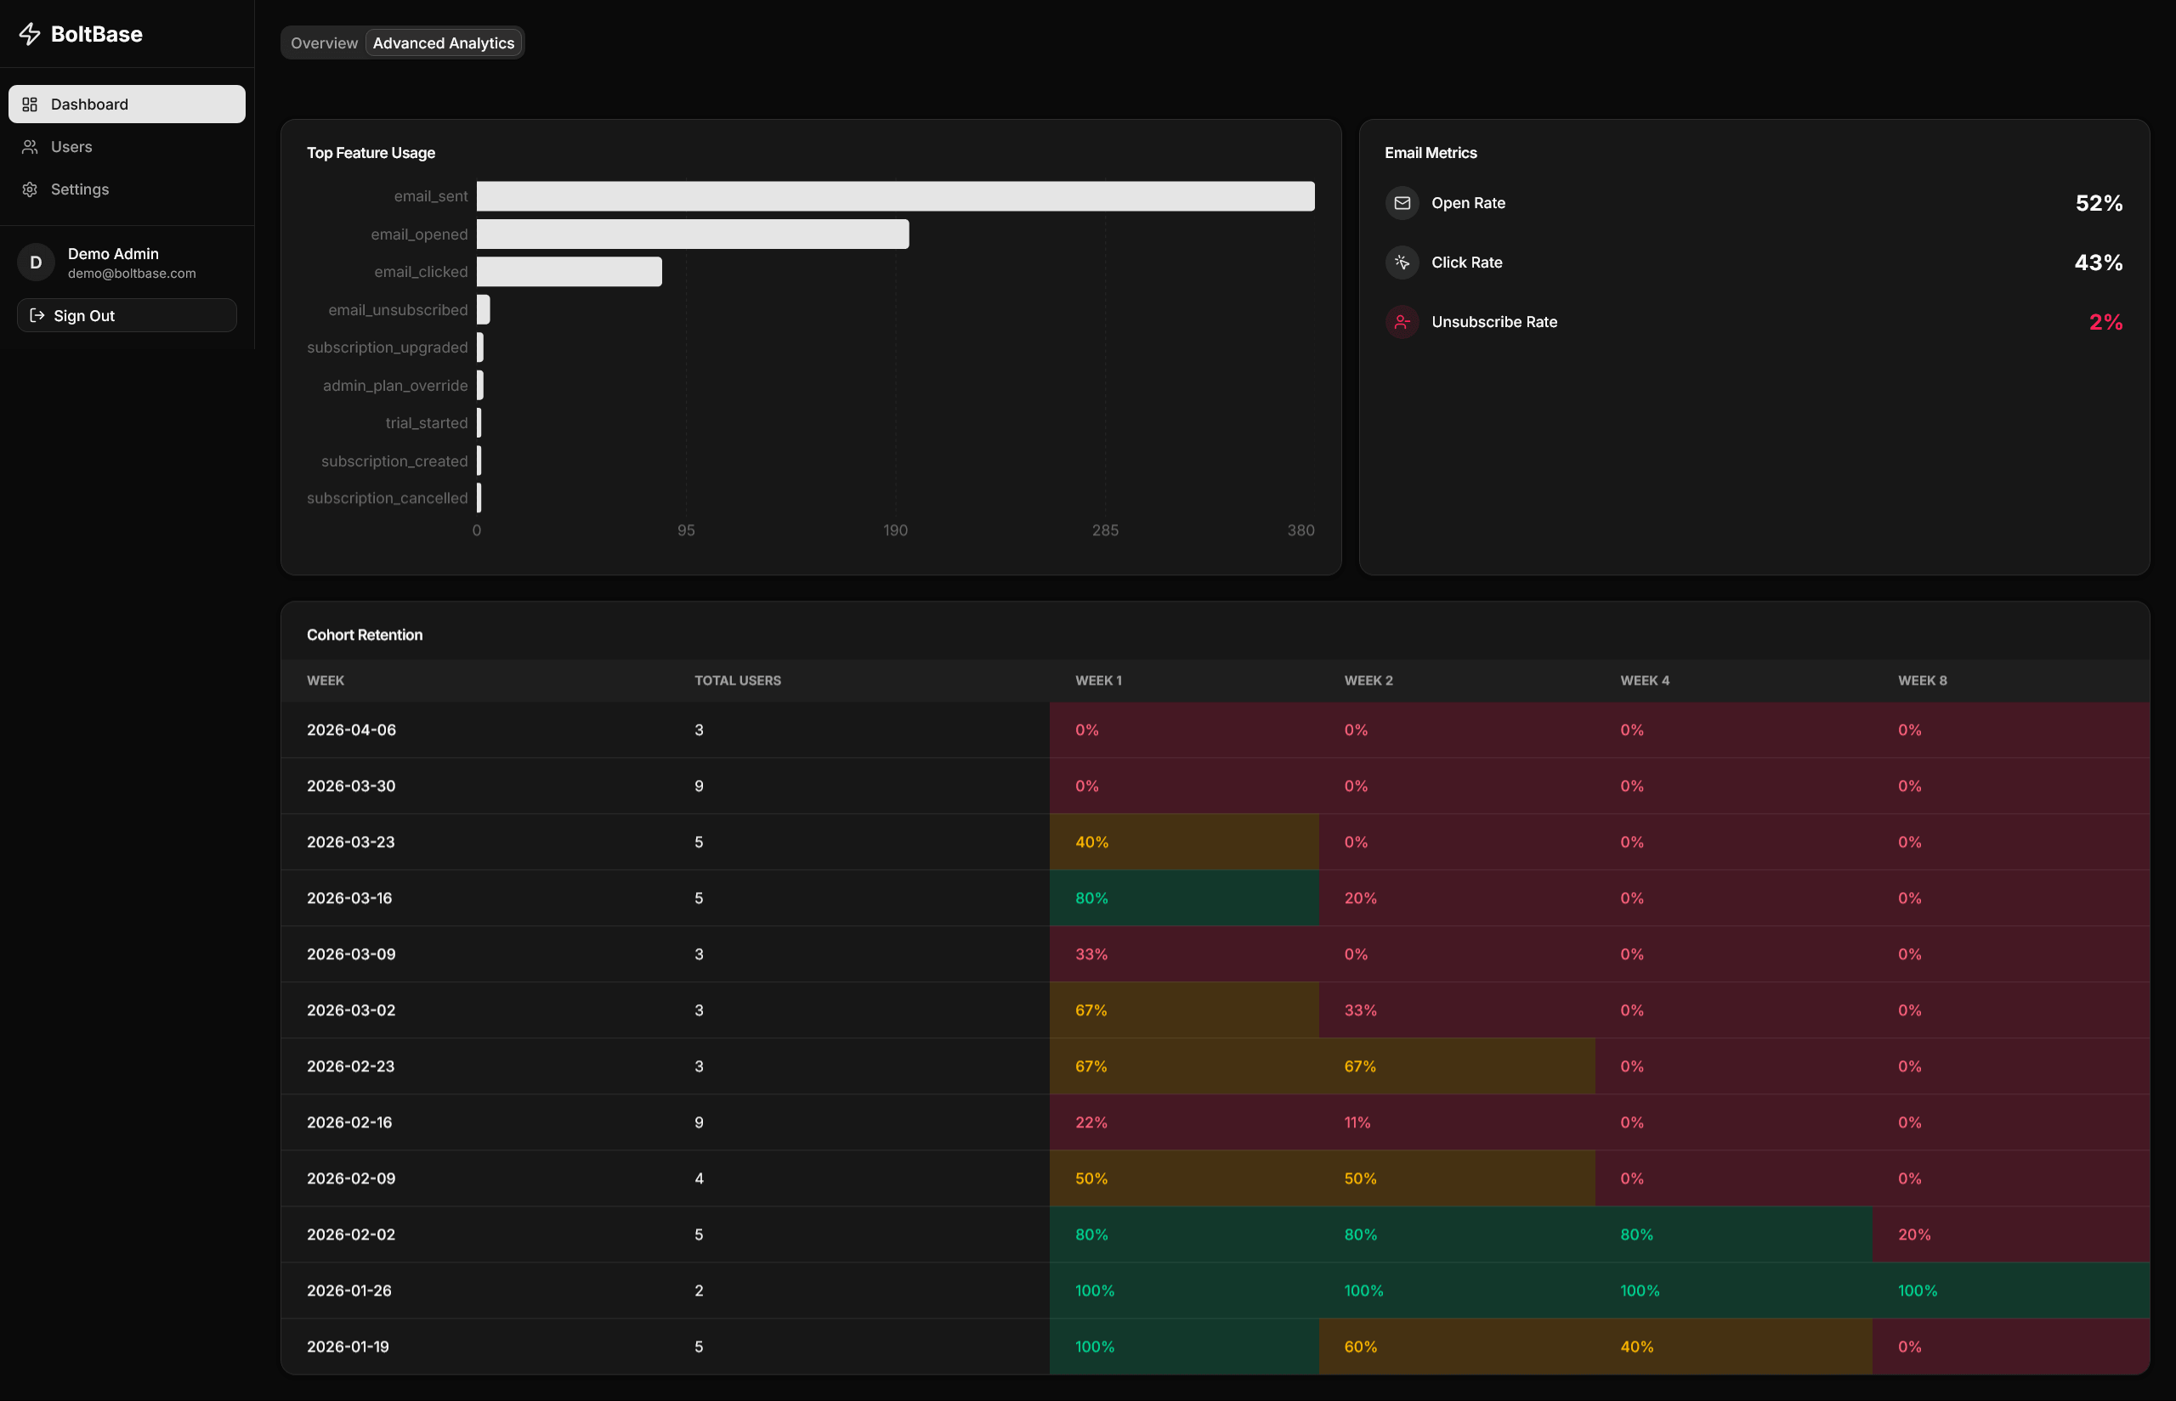Select the Advanced Analytics tab
The image size is (2176, 1401).
click(444, 42)
